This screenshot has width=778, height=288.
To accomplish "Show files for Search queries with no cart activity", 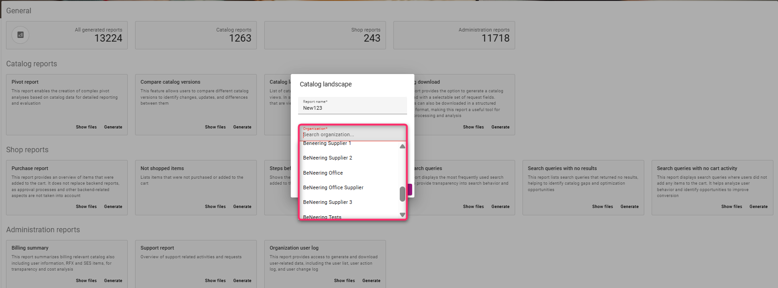I will 731,207.
